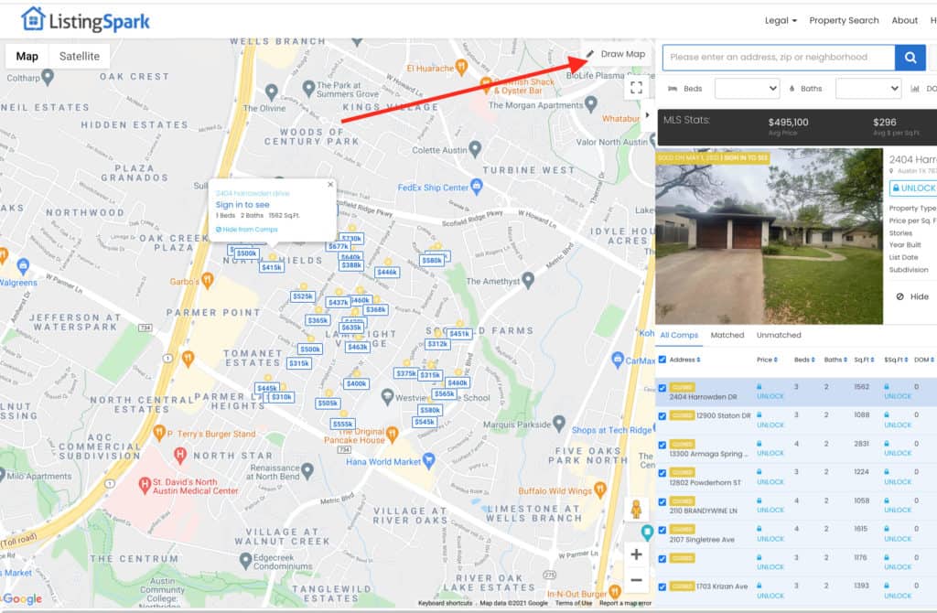Click the Draw Map button
Screen dimensions: 937x613
pyautogui.click(x=616, y=54)
